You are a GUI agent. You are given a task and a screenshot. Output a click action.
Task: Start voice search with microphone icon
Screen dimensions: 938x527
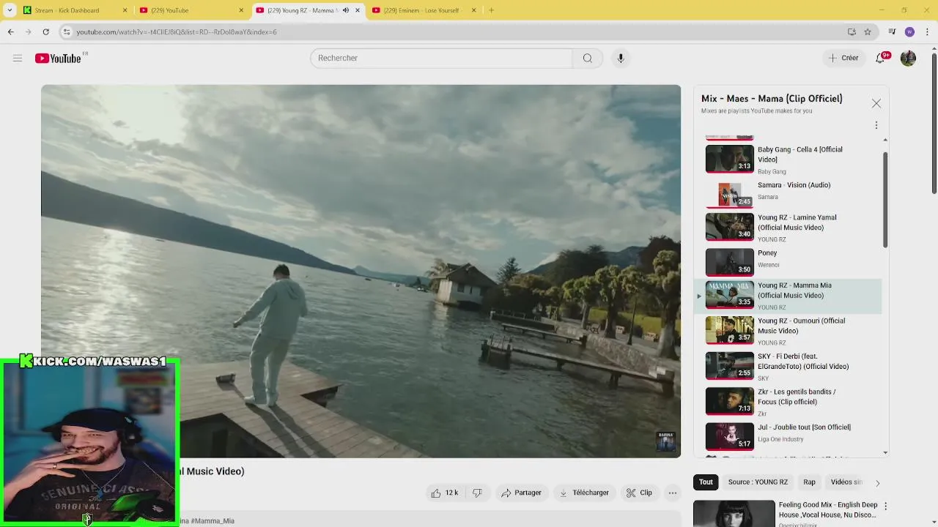tap(621, 58)
